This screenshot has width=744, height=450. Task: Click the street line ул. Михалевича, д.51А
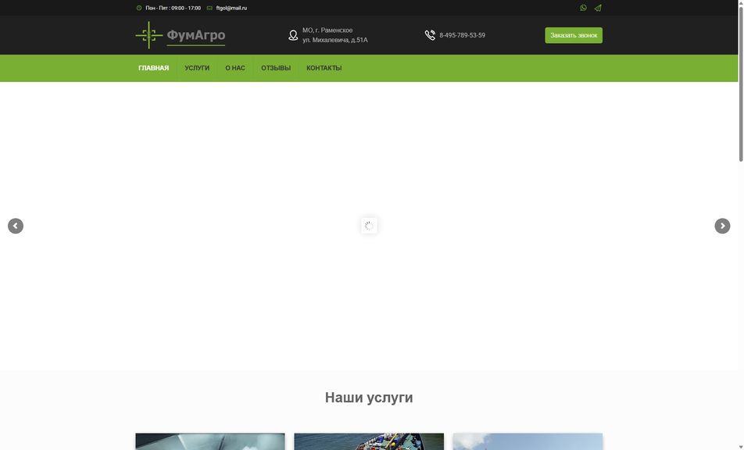tap(335, 41)
